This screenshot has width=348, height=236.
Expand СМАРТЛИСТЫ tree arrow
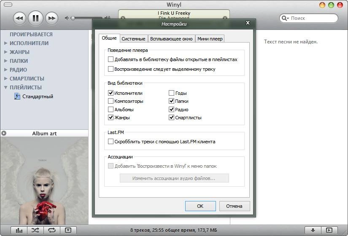coord(6,78)
